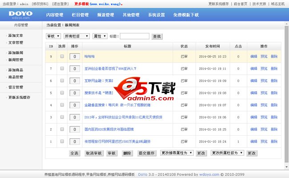Screen dimensions: 289x178
Task: Tick the checkbox for 哈哈哈 row
Action: 62,56
